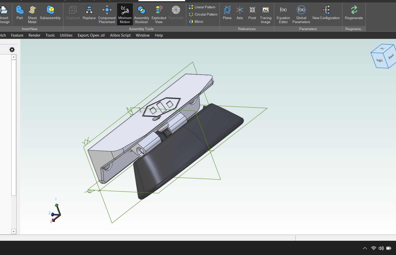The height and width of the screenshot is (255, 396).
Task: Click the explorer scrollbar up arrow
Action: click(x=14, y=57)
